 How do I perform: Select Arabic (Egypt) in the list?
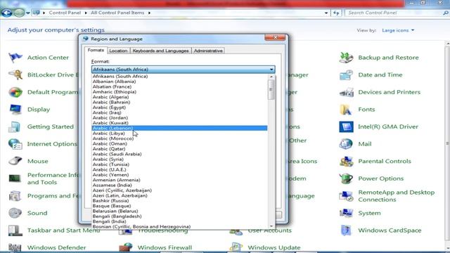[x=179, y=108]
